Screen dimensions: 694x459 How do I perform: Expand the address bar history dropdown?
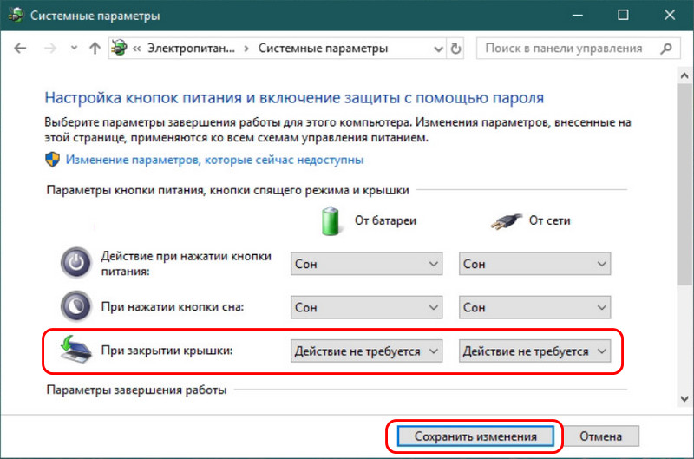[438, 49]
